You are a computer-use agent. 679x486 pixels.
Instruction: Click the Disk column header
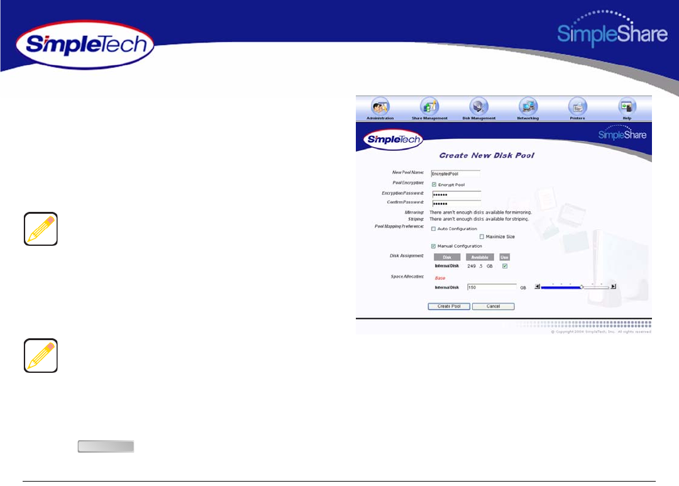[447, 257]
